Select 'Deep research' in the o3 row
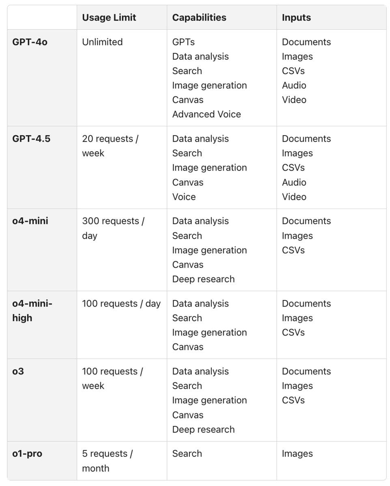Image resolution: width=390 pixels, height=486 pixels. [203, 430]
